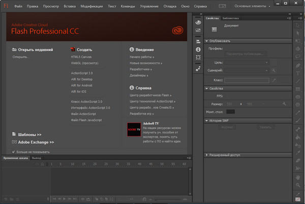The height and width of the screenshot is (204, 305).
Task: Click the Info panel icon
Action: tap(198, 49)
